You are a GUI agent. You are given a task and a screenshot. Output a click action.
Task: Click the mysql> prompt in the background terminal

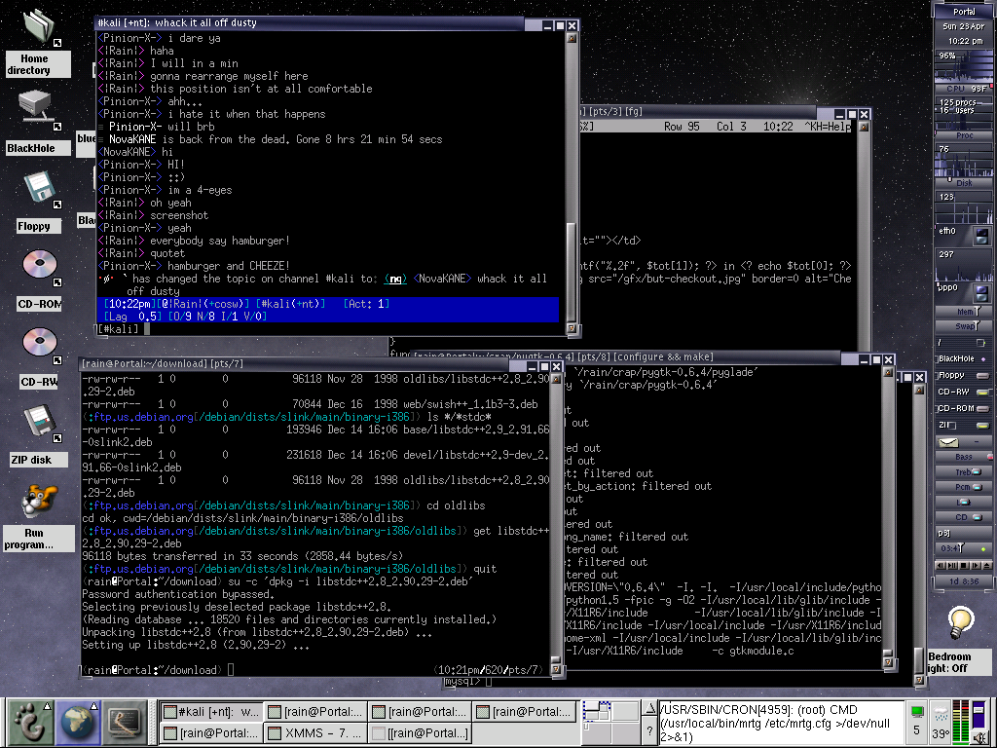click(464, 681)
